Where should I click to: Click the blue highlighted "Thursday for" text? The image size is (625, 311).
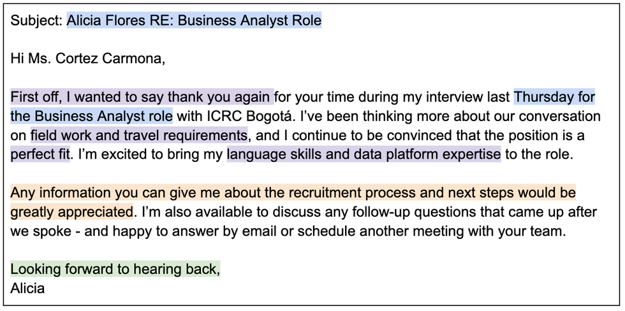554,98
